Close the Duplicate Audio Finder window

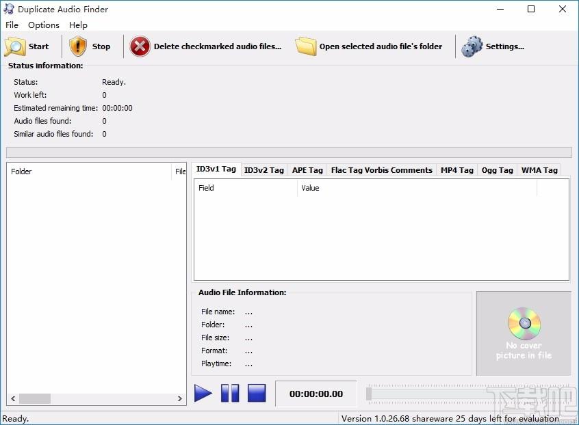[x=563, y=9]
